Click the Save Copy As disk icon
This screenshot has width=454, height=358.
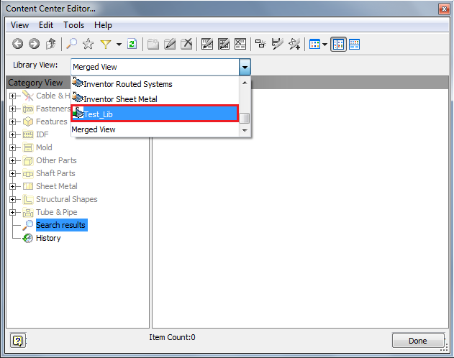[278, 44]
